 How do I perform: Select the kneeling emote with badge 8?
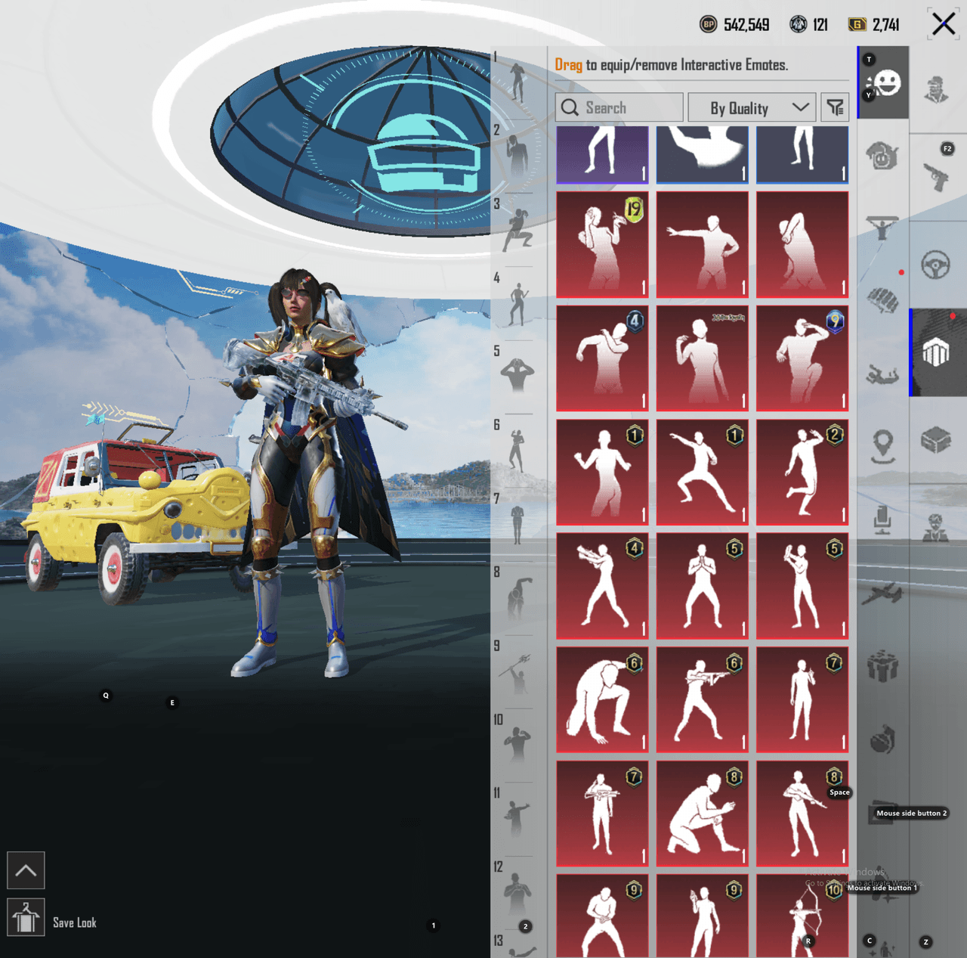click(703, 814)
